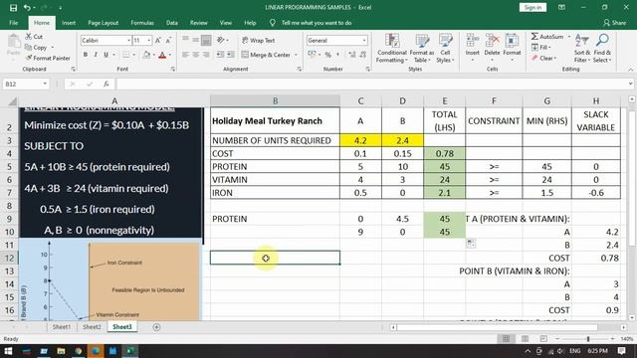Toggle Underline formatting
Screen dimensions: 637x358
click(x=106, y=55)
